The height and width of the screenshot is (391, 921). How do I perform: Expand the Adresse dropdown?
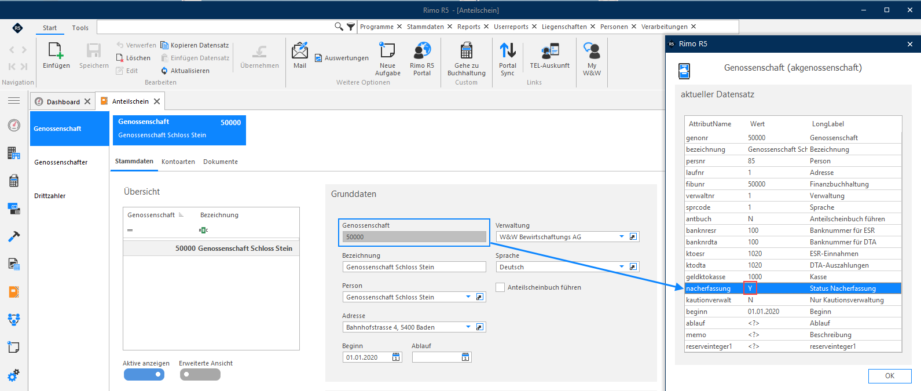coord(468,327)
